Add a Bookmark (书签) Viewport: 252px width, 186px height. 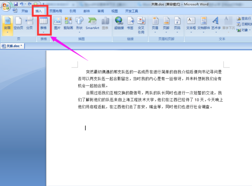point(130,24)
